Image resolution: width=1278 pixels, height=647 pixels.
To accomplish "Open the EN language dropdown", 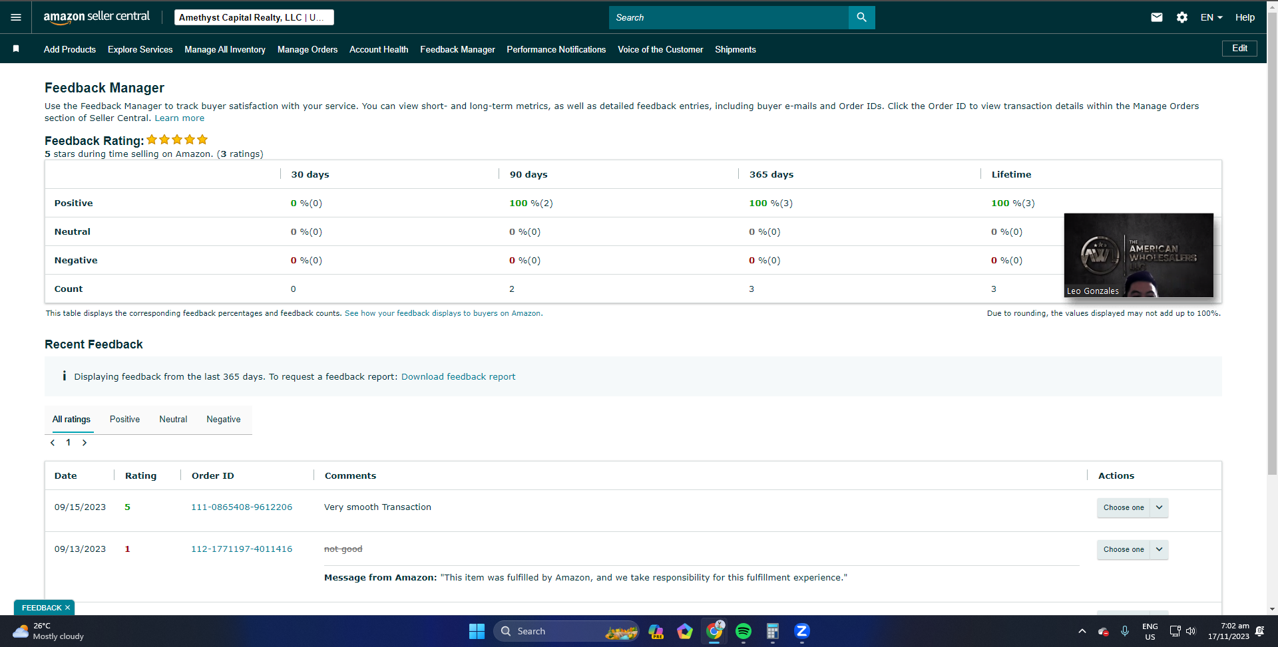I will coord(1211,17).
